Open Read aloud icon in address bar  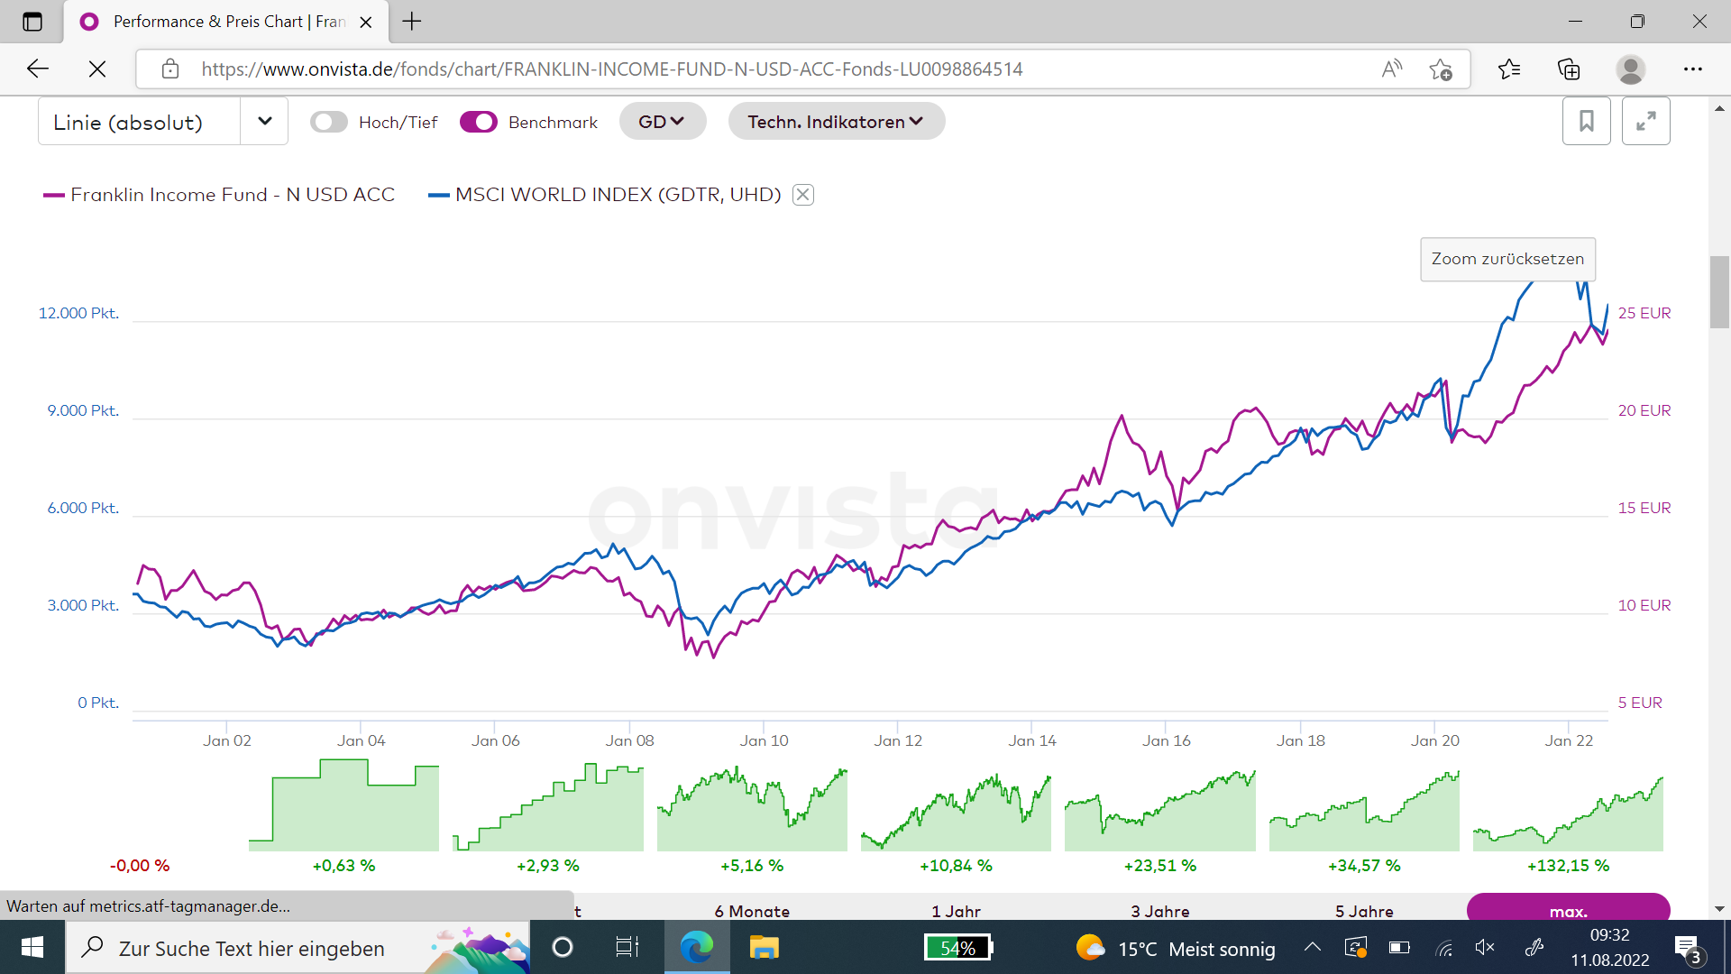[1391, 69]
